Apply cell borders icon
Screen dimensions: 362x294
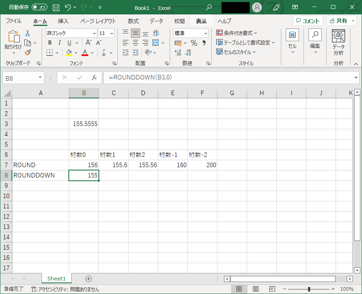[x=49, y=53]
